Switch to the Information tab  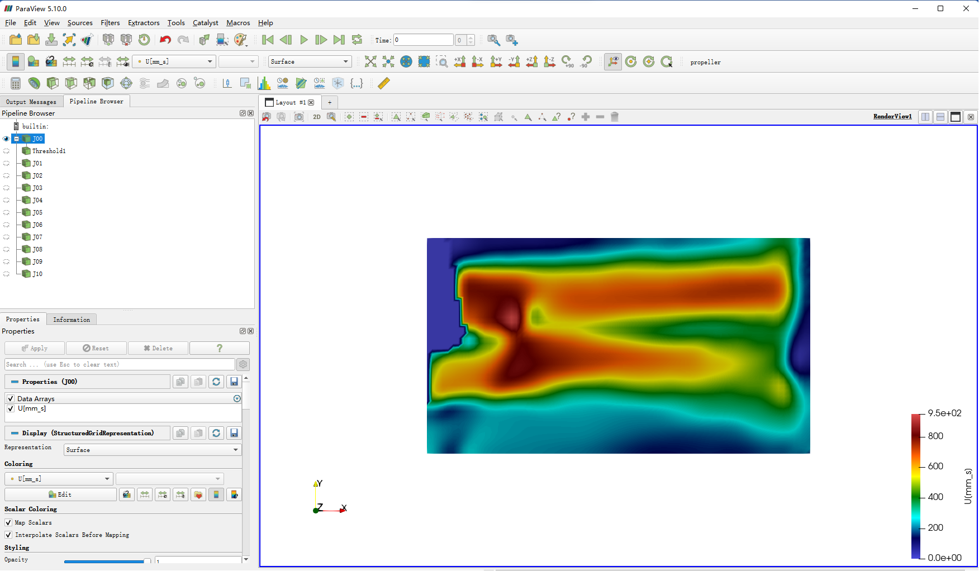(x=72, y=320)
